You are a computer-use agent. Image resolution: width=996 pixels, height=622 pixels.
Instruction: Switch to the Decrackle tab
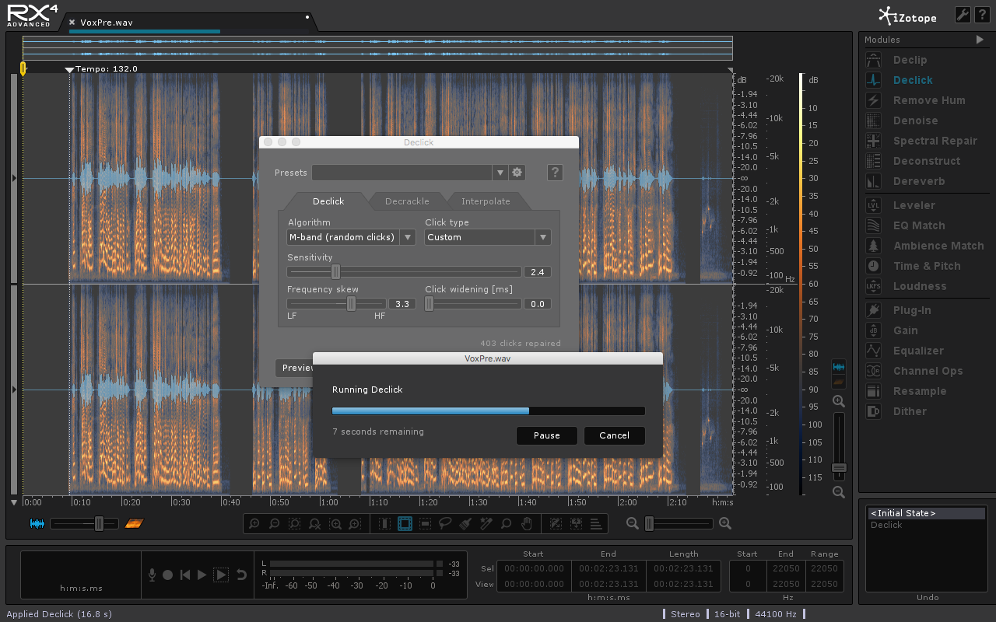407,201
